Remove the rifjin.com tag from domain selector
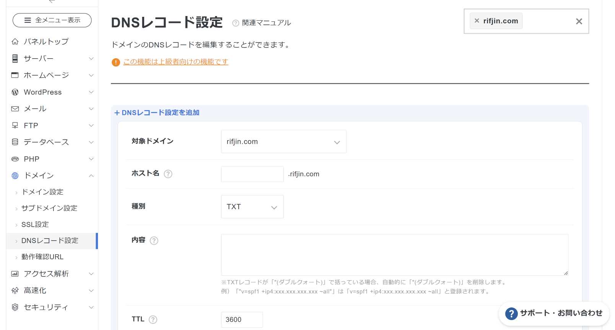615x330 pixels. click(477, 21)
